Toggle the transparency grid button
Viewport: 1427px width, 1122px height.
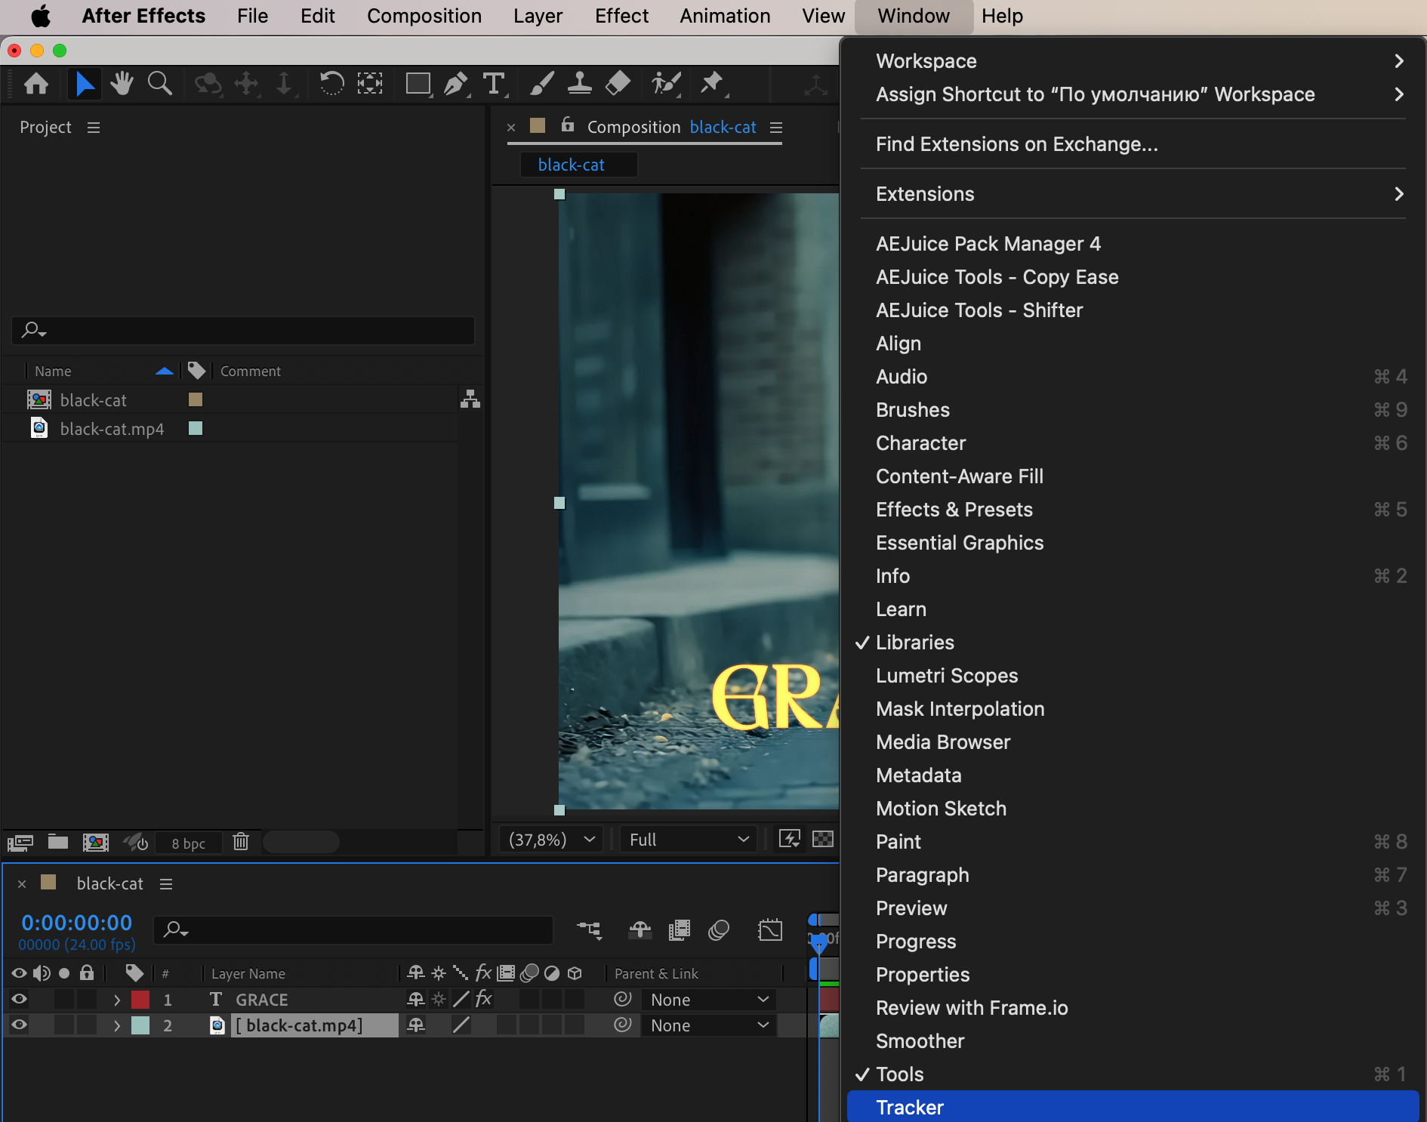pos(822,840)
